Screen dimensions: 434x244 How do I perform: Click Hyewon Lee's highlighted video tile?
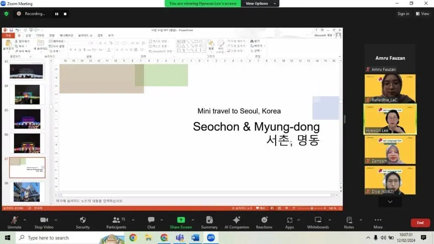tap(390, 119)
